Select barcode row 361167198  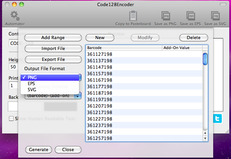pos(144,80)
